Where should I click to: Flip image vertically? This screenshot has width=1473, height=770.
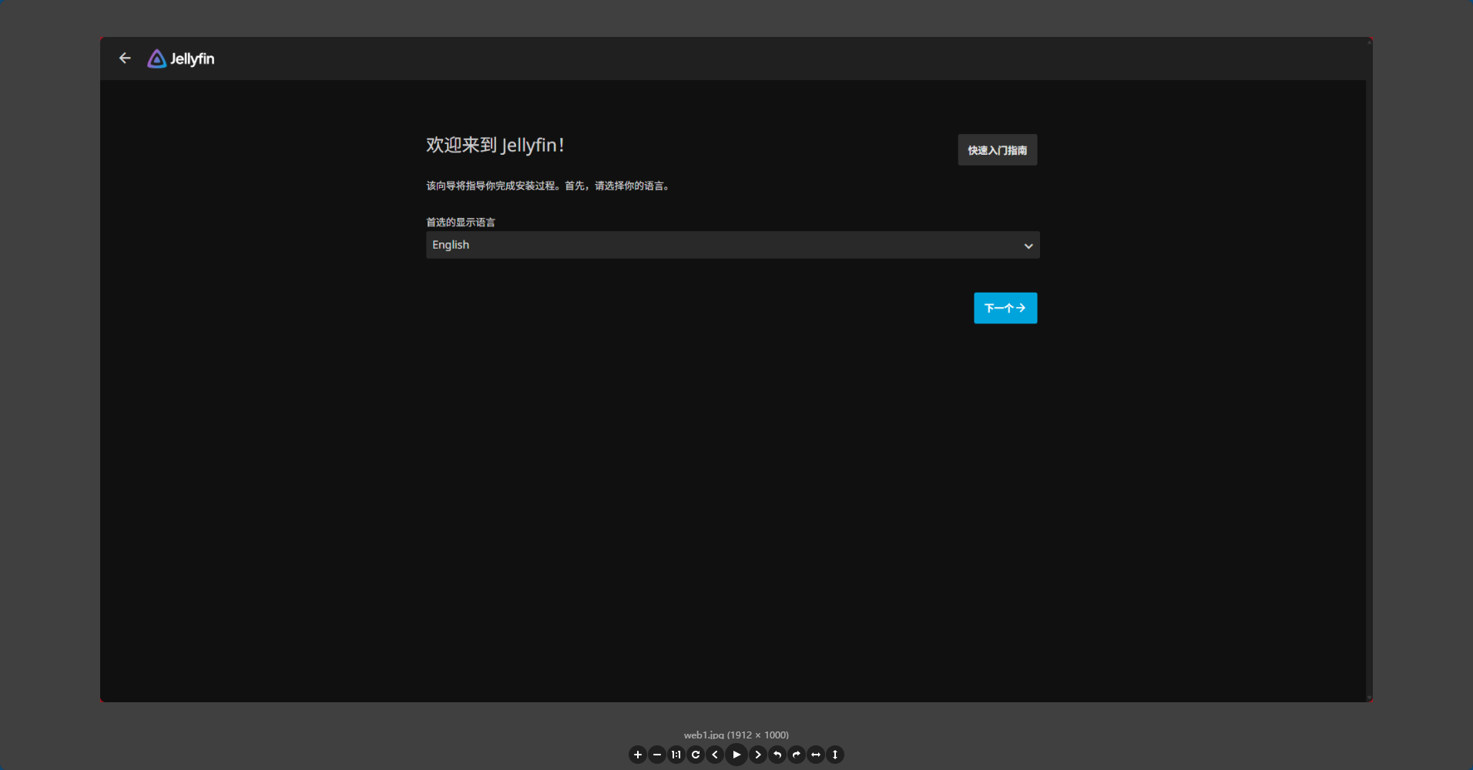point(835,755)
